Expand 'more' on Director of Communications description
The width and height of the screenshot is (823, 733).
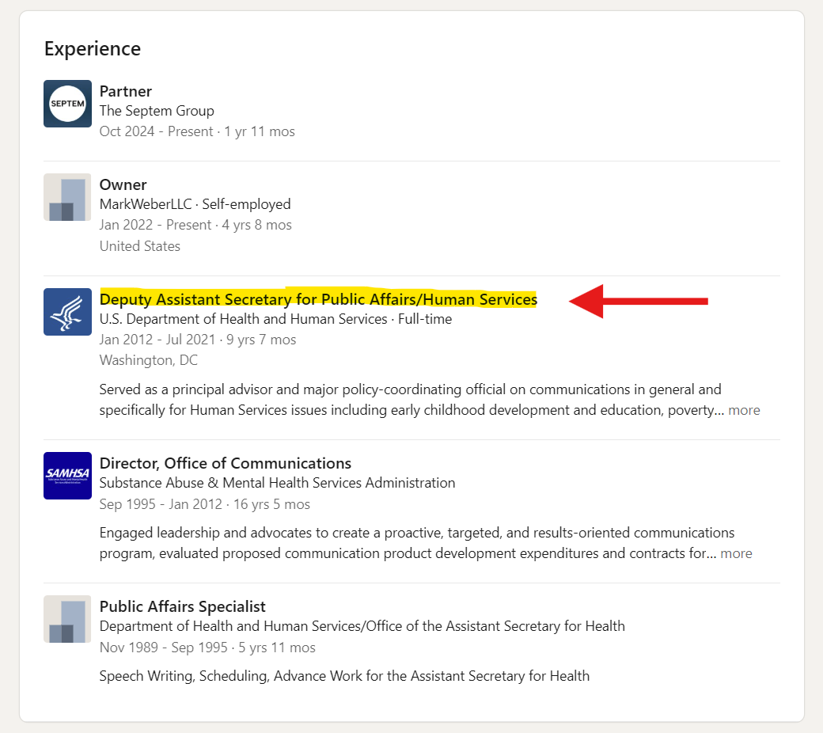tap(736, 553)
